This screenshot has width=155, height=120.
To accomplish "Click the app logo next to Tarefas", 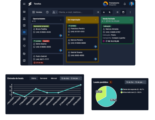I will (x=30, y=4).
